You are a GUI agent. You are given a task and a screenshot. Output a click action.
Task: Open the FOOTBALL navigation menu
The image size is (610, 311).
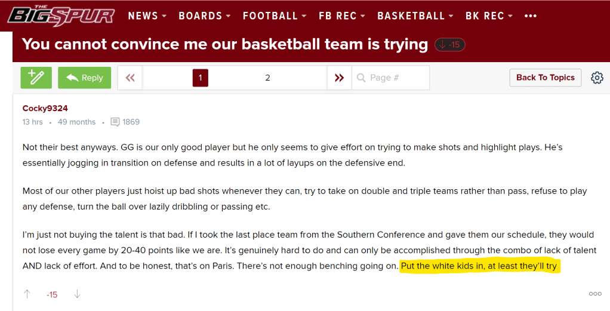click(275, 16)
